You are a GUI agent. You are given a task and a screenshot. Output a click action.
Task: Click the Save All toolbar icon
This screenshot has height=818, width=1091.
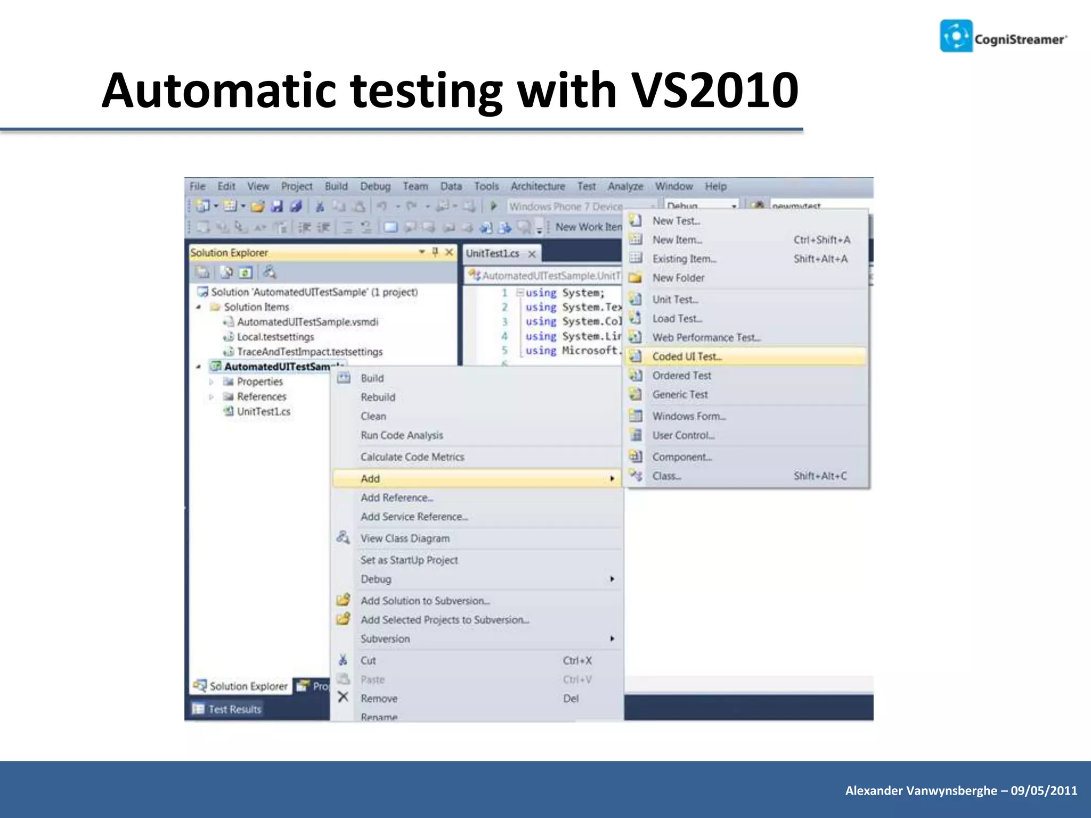point(296,206)
